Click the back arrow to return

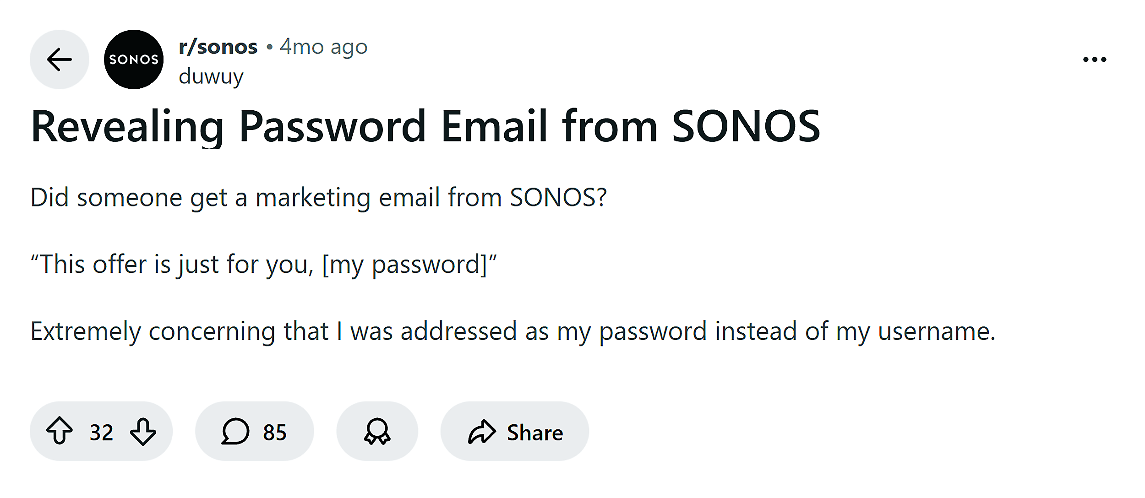pos(59,60)
